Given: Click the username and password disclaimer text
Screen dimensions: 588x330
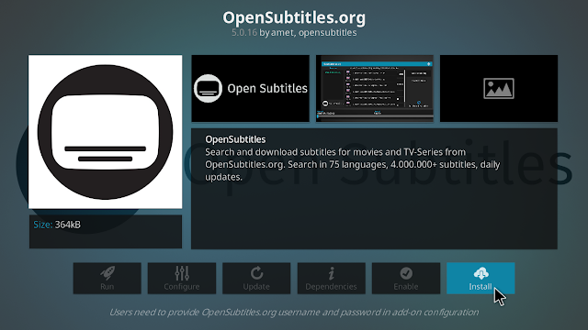Looking at the screenshot, I should click(294, 312).
